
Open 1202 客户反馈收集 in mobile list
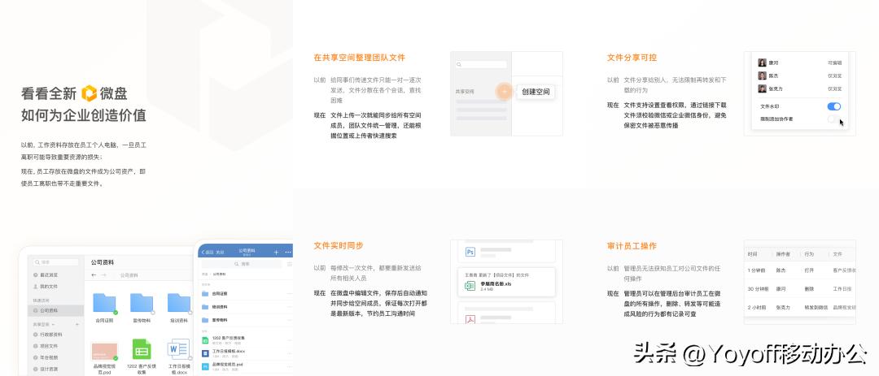[247, 339]
